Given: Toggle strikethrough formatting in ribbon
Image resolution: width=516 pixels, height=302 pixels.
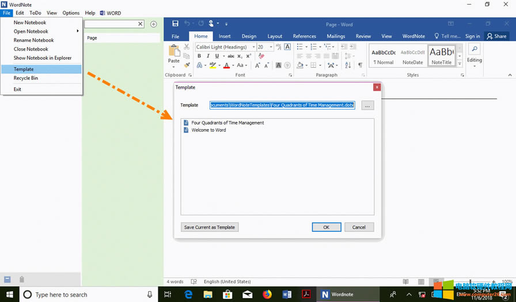Looking at the screenshot, I should [231, 56].
